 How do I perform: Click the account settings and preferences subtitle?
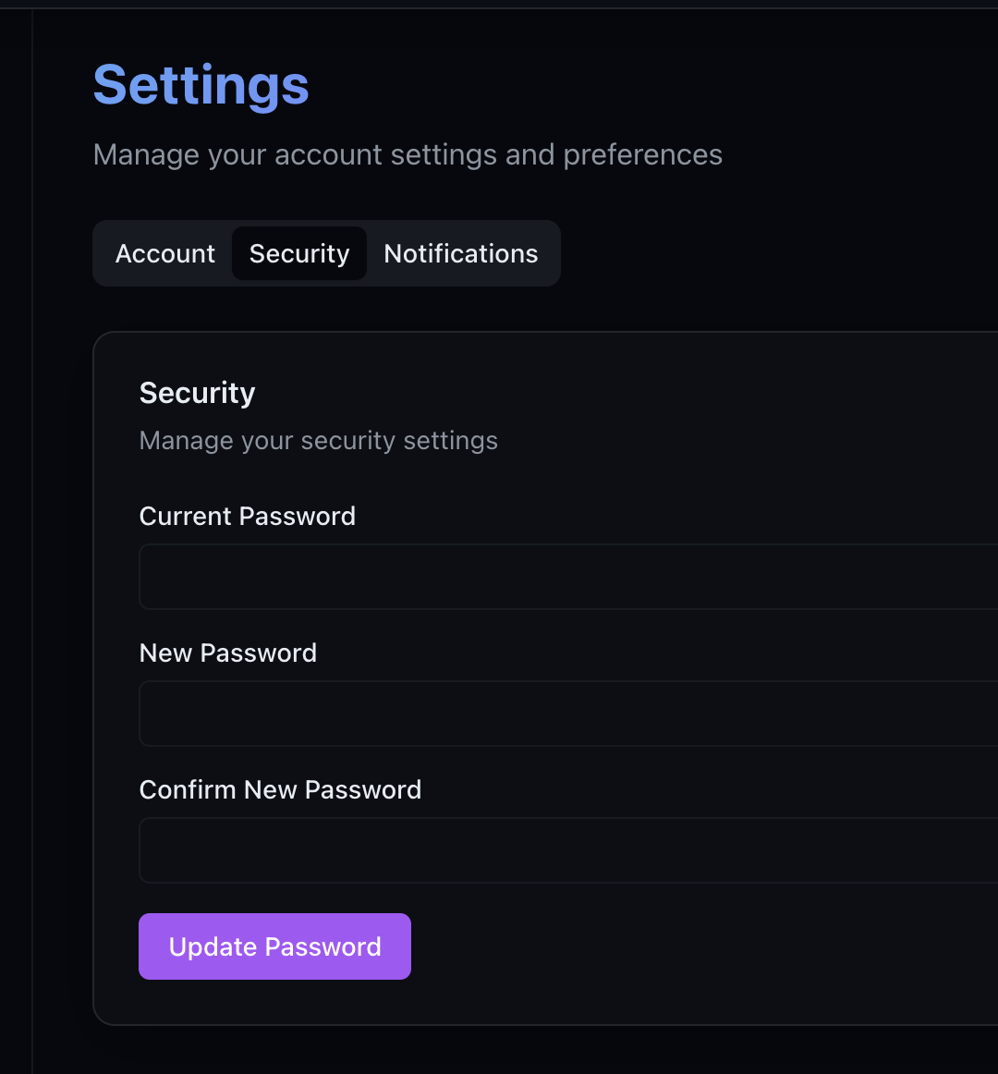[x=408, y=154]
